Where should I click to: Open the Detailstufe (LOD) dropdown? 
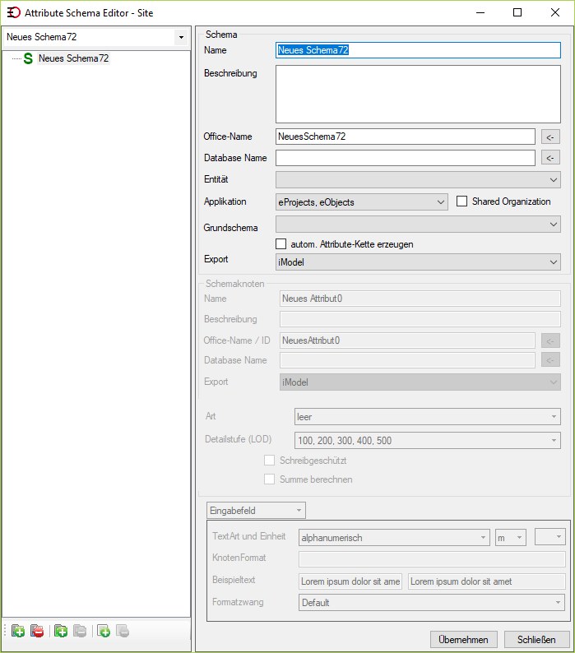(x=428, y=440)
